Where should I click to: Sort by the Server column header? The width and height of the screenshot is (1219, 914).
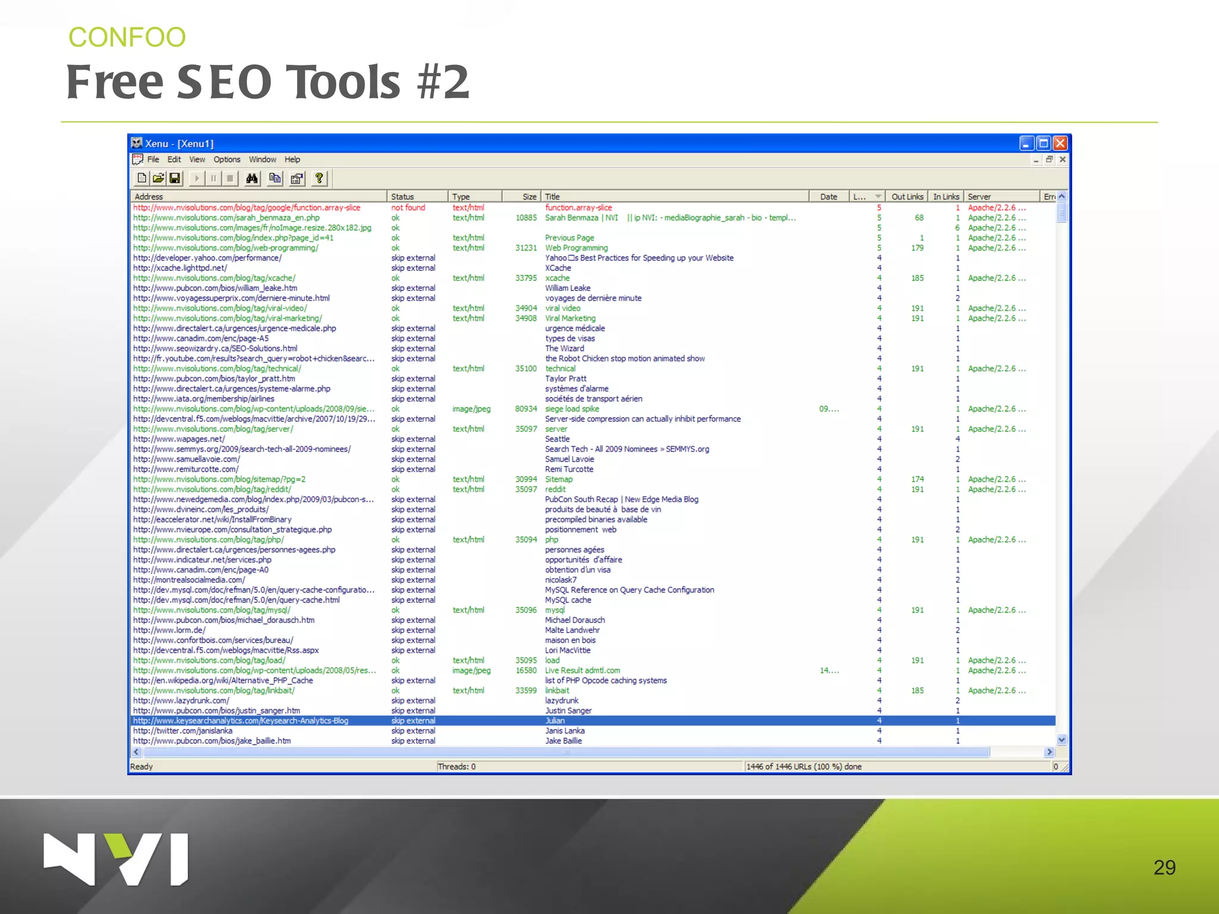[1001, 196]
